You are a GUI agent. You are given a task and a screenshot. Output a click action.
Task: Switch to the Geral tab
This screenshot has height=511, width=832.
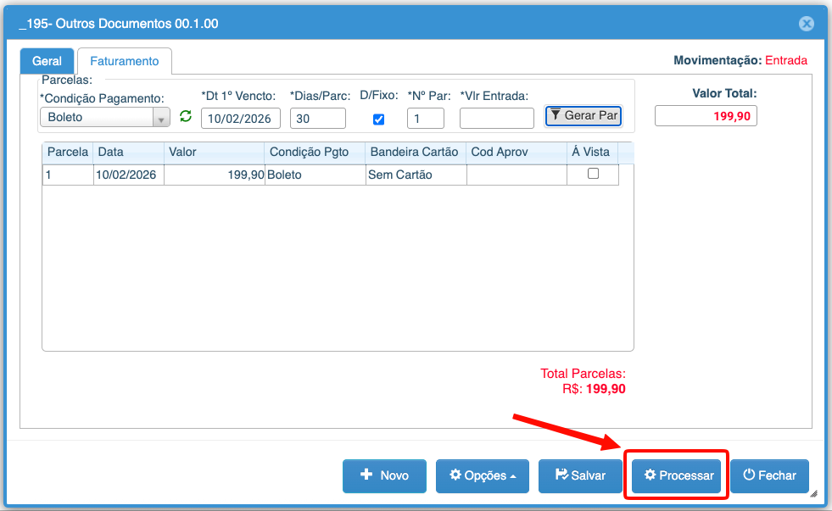pos(47,61)
